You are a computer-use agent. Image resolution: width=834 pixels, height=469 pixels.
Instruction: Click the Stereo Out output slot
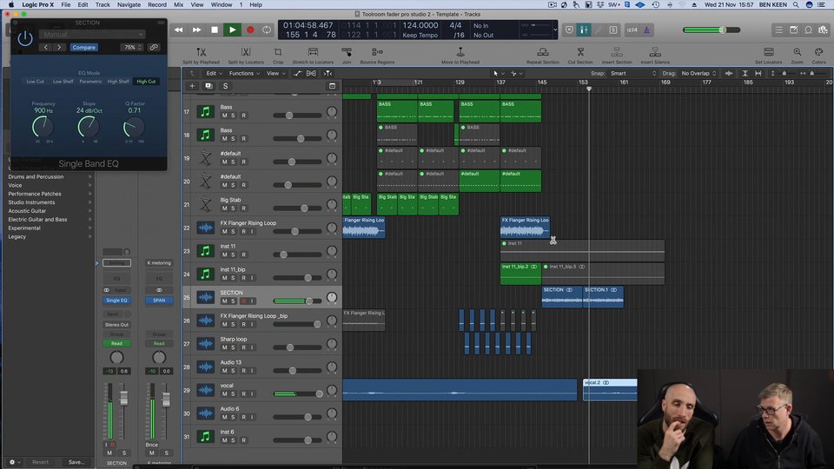(x=116, y=324)
